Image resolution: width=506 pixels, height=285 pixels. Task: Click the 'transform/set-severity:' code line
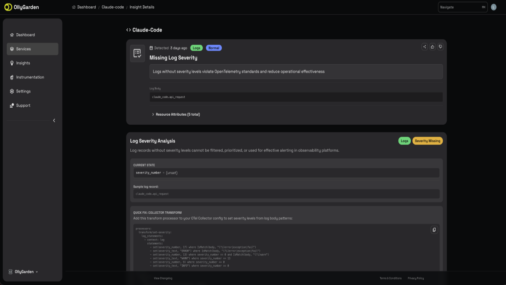[x=155, y=232]
